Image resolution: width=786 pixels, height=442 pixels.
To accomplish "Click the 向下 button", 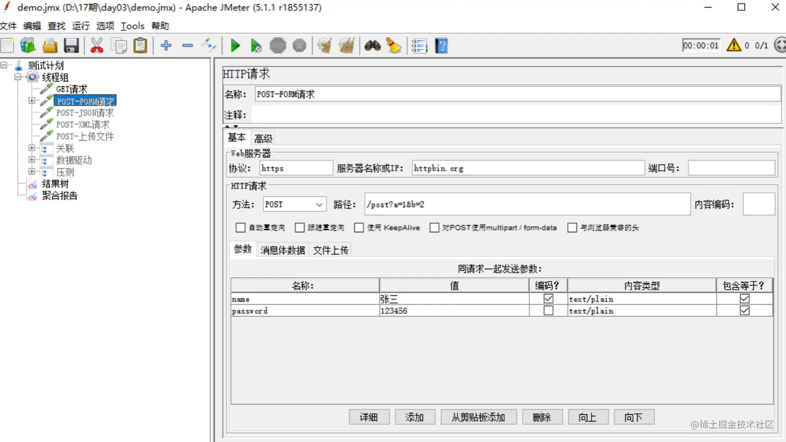I will 633,417.
